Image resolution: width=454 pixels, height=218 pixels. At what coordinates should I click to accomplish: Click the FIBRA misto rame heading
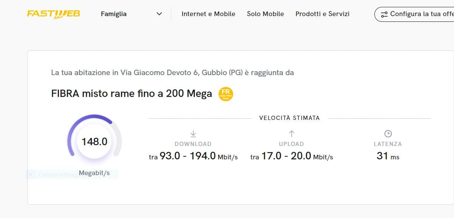pyautogui.click(x=131, y=94)
